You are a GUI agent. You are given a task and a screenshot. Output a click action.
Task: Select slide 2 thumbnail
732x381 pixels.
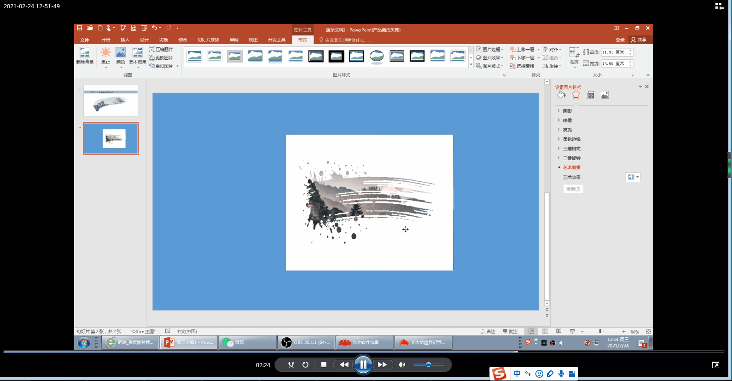pos(110,139)
